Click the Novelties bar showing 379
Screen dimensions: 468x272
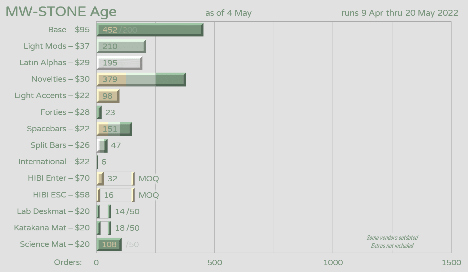click(x=141, y=79)
